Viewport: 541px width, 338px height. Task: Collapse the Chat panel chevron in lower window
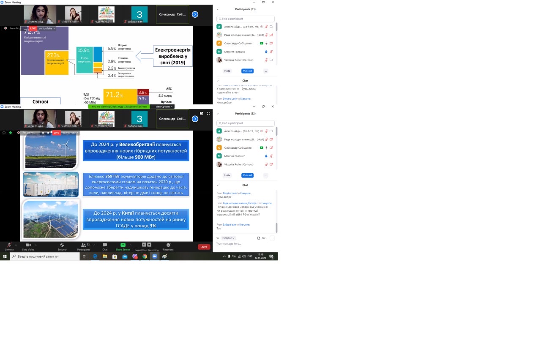[218, 185]
